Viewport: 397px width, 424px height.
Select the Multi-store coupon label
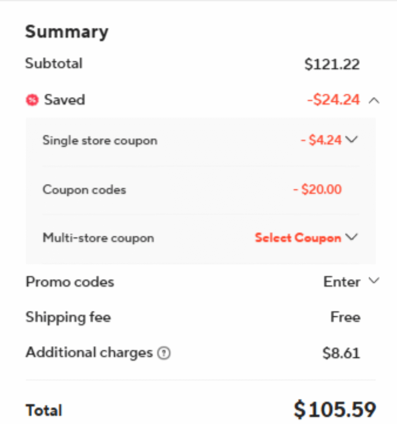(x=99, y=238)
